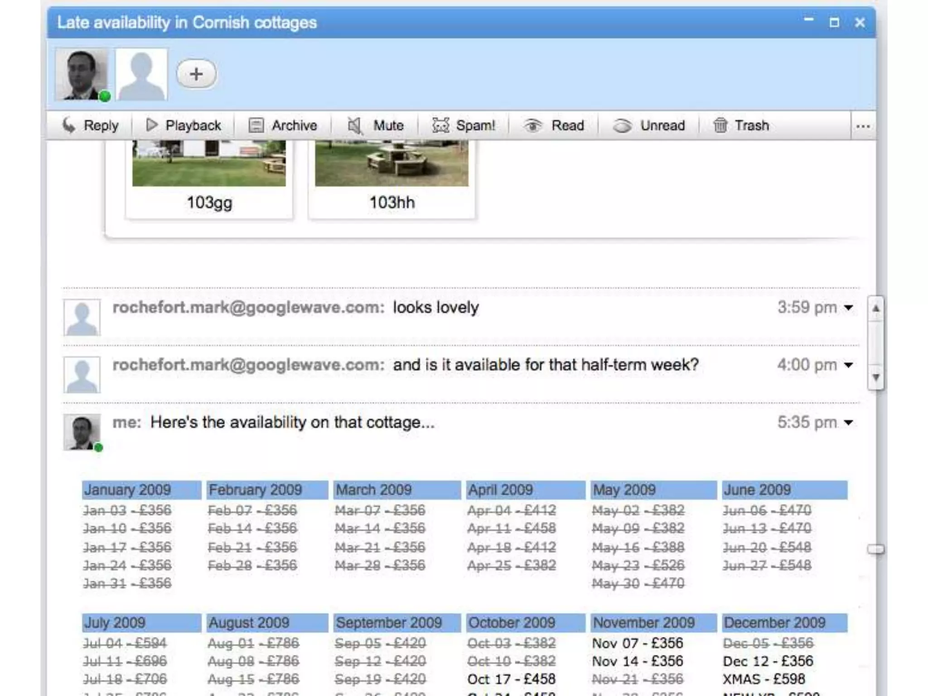Viewport: 928px width, 696px height.
Task: Expand menu on 5:35 pm message
Action: (x=848, y=423)
